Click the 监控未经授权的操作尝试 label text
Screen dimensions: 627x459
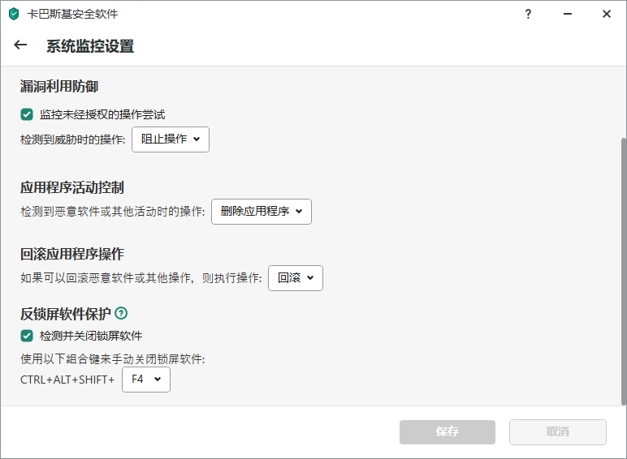coord(102,114)
